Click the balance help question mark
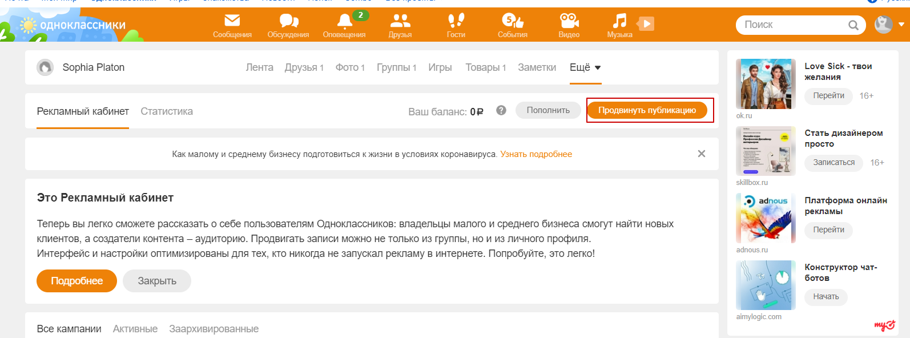Viewport: 910px width, 338px height. [x=501, y=110]
